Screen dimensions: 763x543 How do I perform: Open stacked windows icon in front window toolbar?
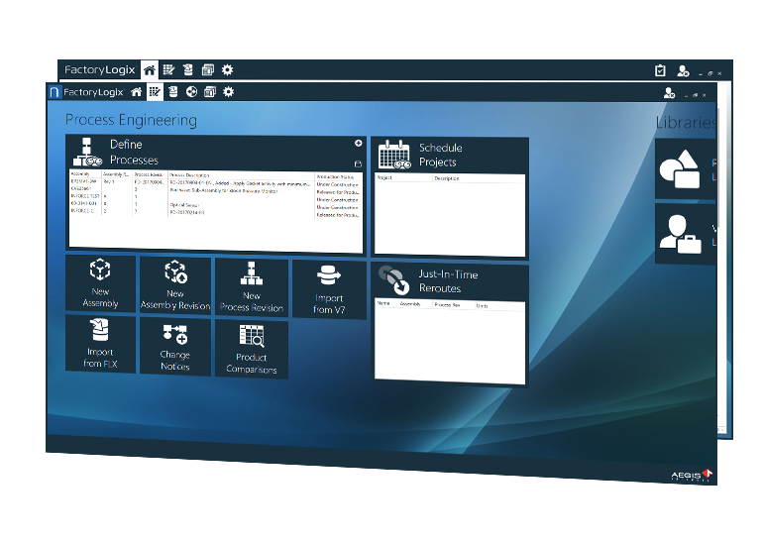click(210, 92)
